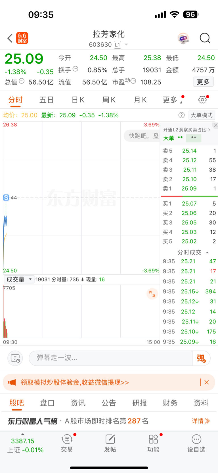Select 买5 price 25.02 row
The image size is (218, 473).
coord(189,241)
